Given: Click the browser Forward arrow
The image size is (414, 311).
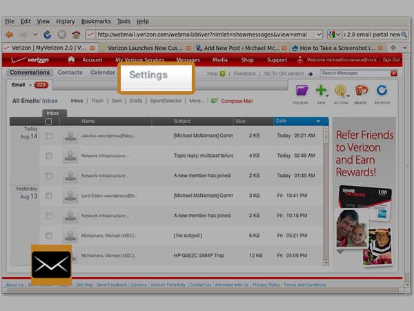Looking at the screenshot, I should 23,35.
